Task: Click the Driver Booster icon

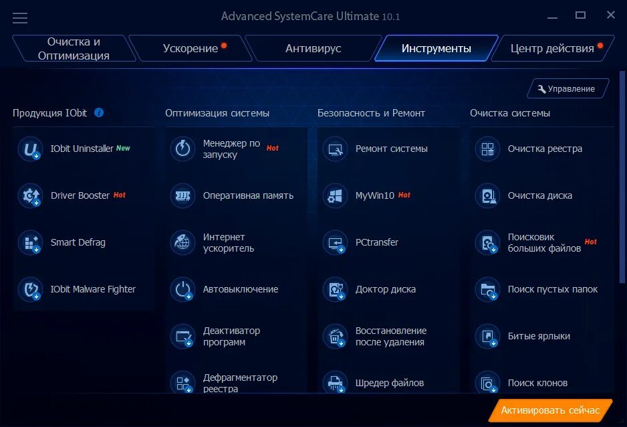Action: point(30,195)
